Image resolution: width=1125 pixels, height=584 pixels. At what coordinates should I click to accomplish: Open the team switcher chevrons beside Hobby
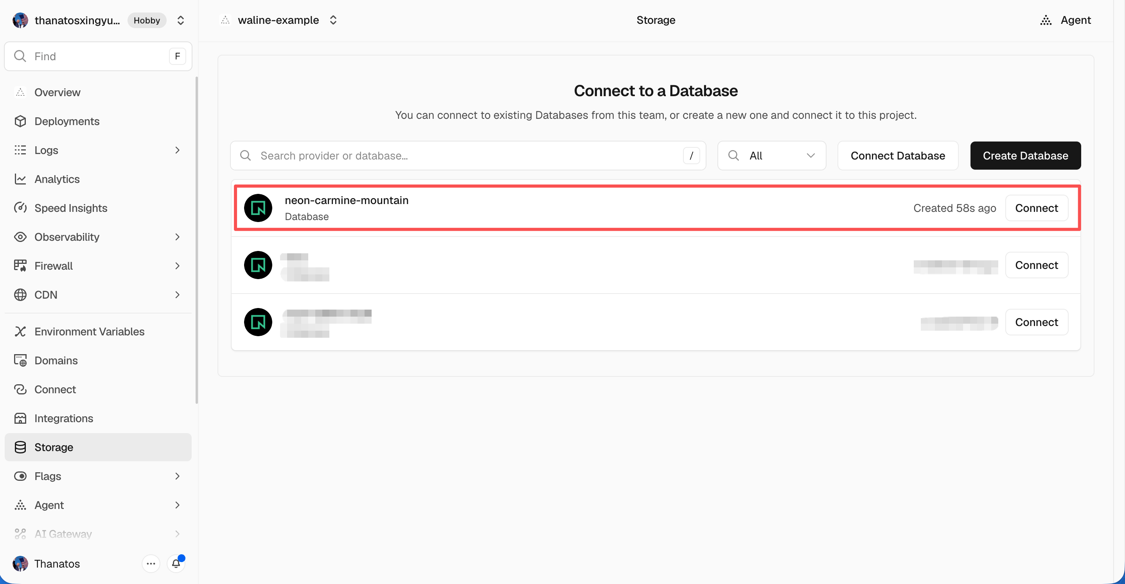tap(180, 20)
